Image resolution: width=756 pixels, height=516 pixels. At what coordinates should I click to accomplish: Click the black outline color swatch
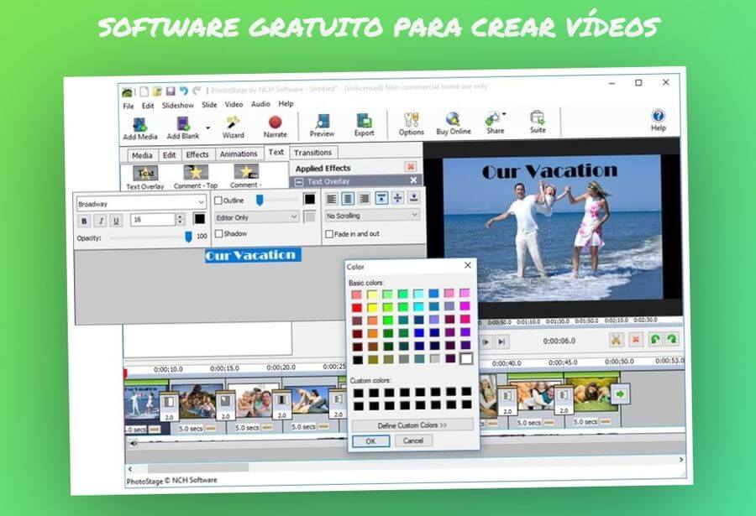pyautogui.click(x=309, y=199)
